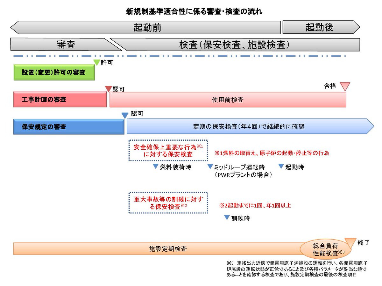The height and width of the screenshot is (286, 382).
Task: Click the dotted box 安全確保上重要な行為に対する保安検査
Action: pos(168,151)
